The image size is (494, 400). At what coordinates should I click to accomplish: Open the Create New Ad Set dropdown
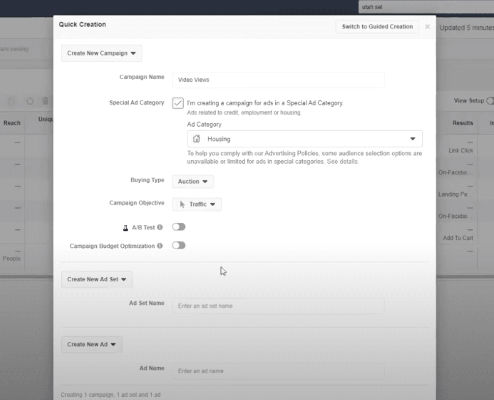coord(97,279)
